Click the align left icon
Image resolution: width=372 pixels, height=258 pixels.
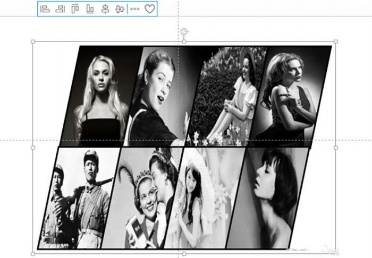click(x=45, y=9)
